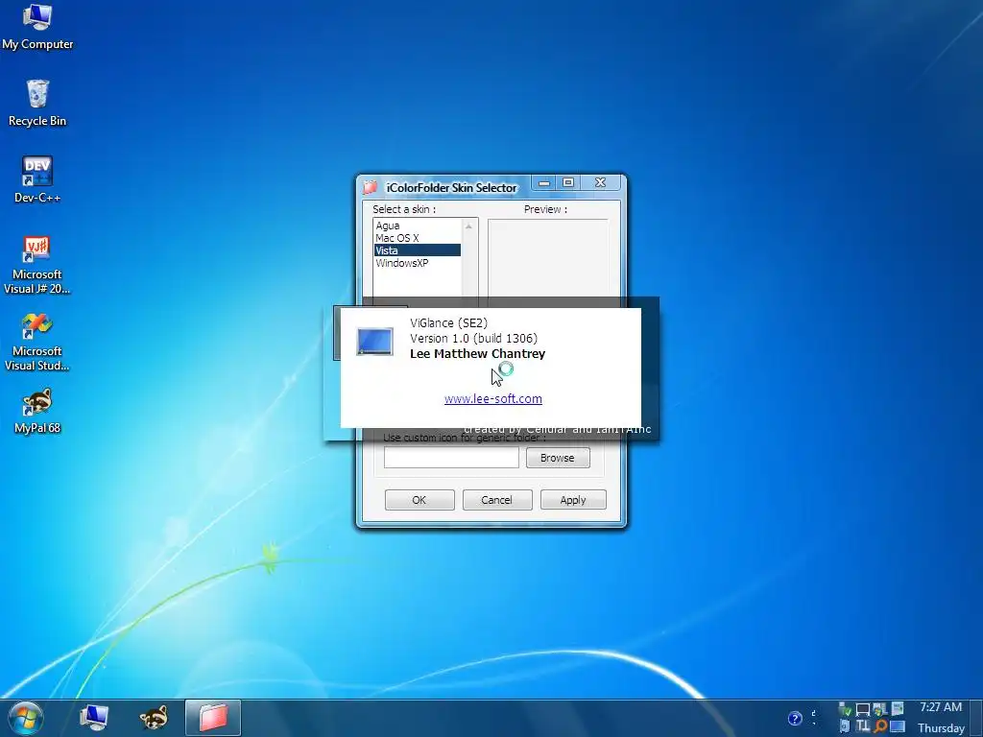
Task: Click the My Computer taskbar icon
Action: 94,718
